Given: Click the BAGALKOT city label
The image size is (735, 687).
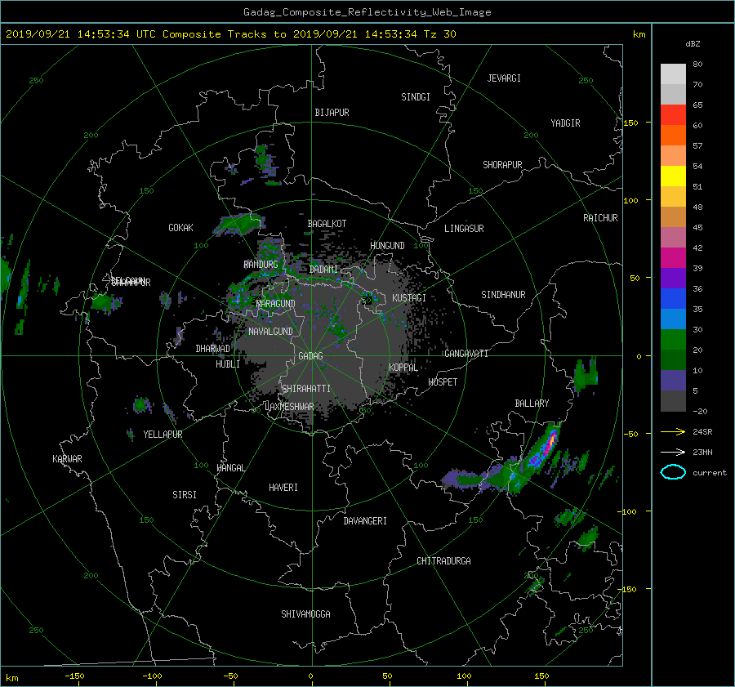Looking at the screenshot, I should pyautogui.click(x=327, y=224).
